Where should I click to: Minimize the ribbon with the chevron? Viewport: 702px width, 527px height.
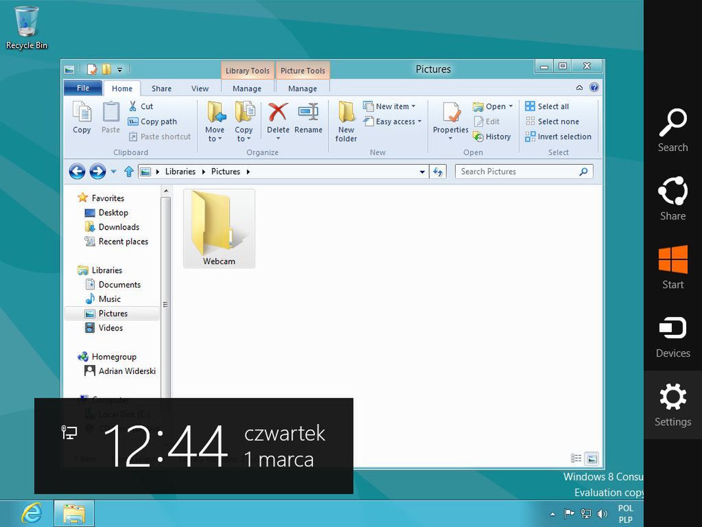coord(579,88)
